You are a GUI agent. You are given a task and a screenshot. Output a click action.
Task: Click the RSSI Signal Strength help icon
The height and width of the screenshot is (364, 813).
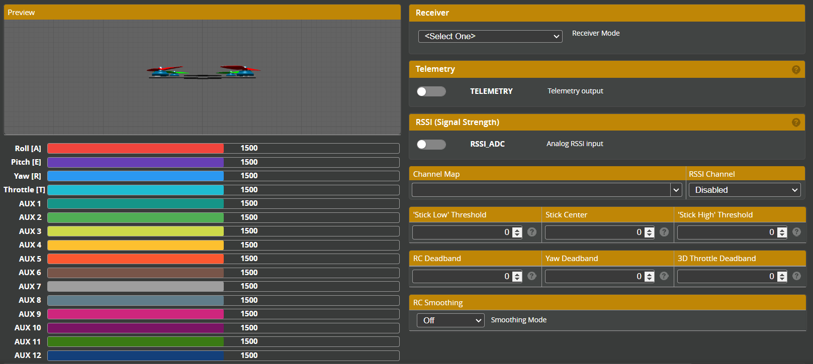[796, 123]
